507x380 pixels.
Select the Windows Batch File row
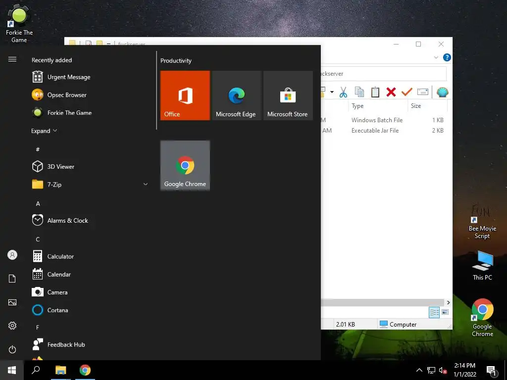click(384, 120)
